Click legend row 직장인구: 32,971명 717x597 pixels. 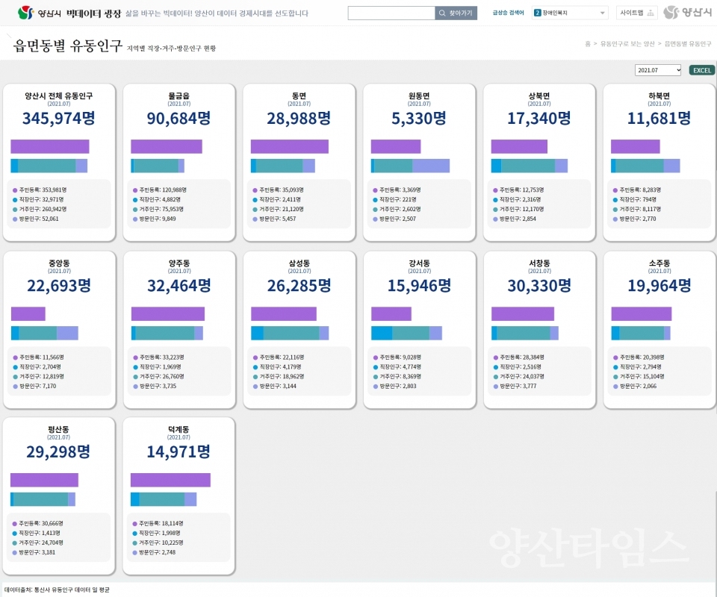click(x=38, y=199)
